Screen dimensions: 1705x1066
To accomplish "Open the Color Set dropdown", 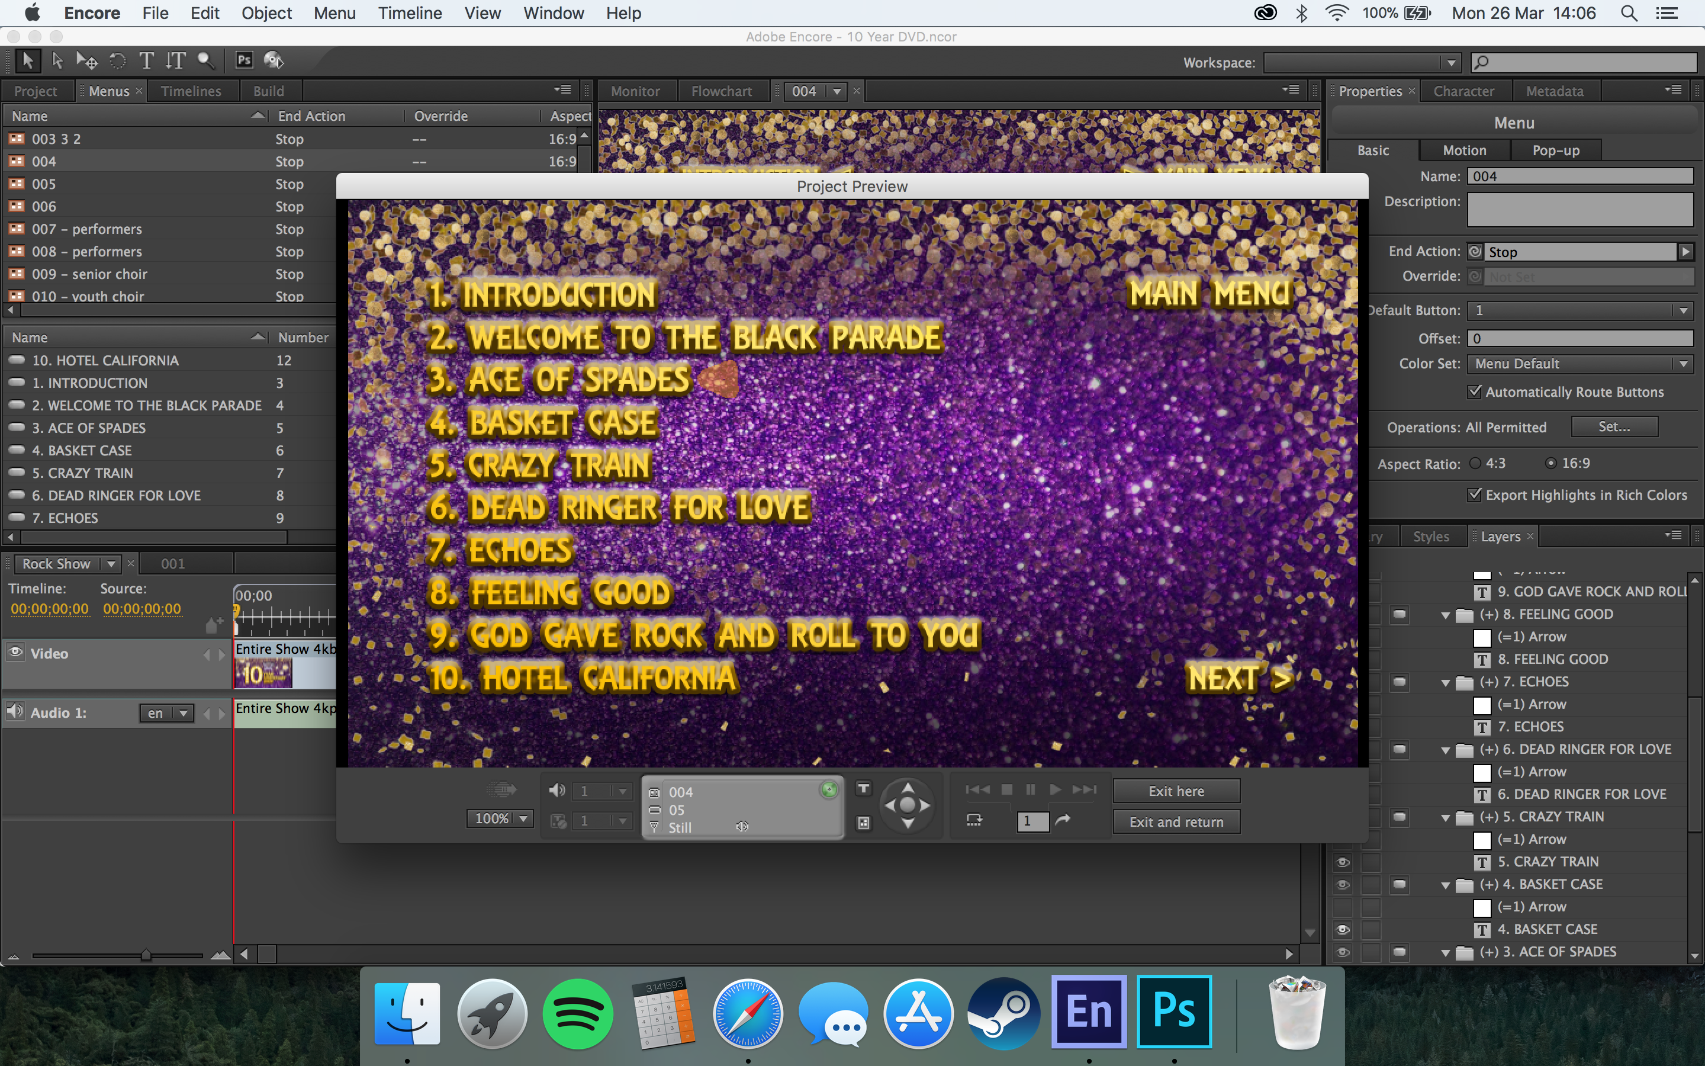I will pyautogui.click(x=1683, y=364).
